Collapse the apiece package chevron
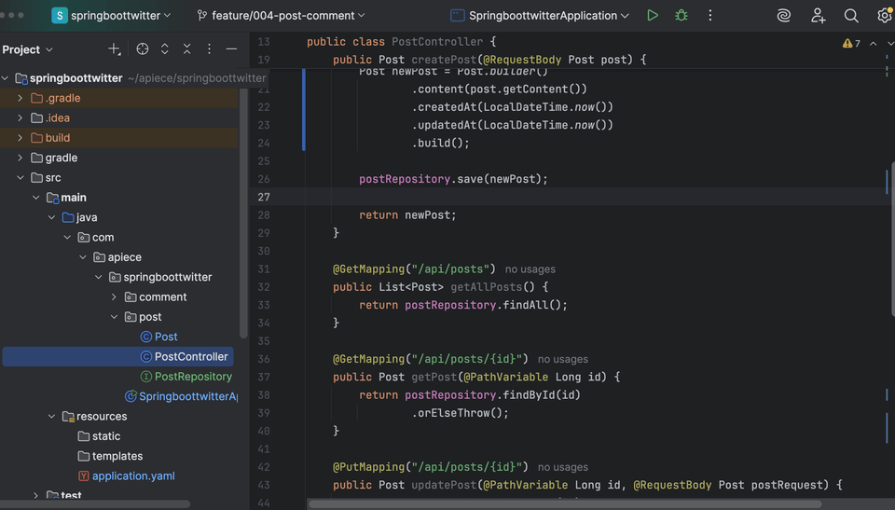The width and height of the screenshot is (895, 510). click(x=83, y=257)
